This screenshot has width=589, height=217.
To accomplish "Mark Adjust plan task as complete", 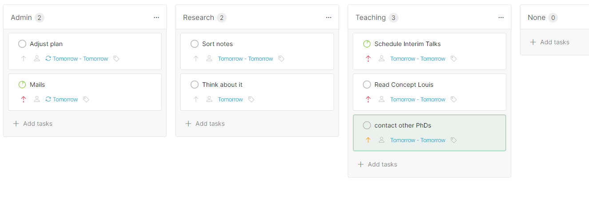I will (x=22, y=44).
